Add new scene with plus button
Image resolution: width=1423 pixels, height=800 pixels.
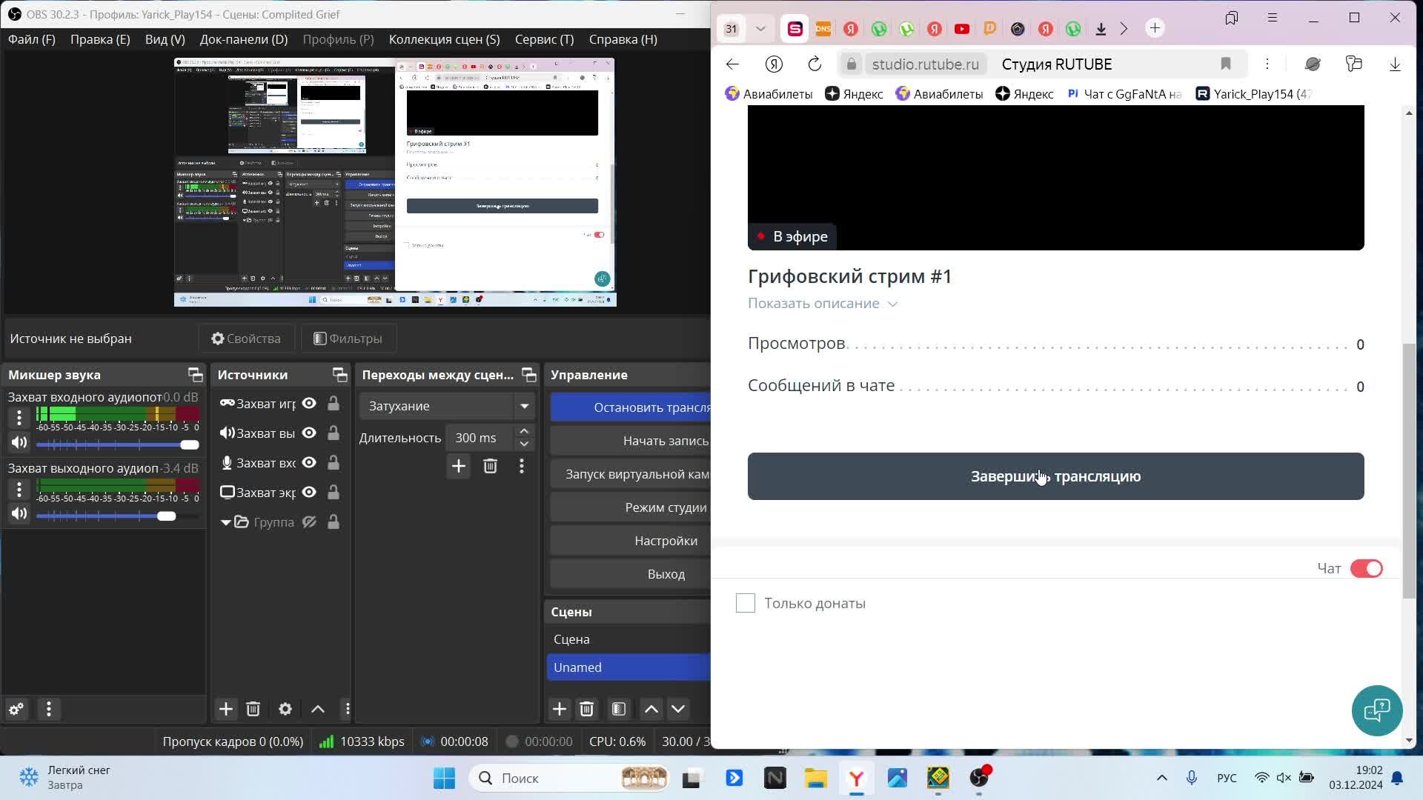(560, 709)
